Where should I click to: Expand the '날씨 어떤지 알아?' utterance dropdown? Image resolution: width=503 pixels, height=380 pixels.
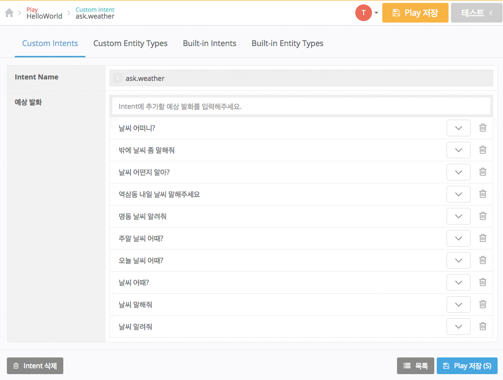pyautogui.click(x=458, y=172)
